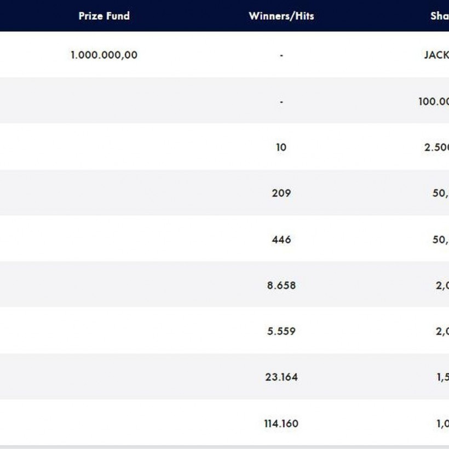Select the share amount beside 209 winners
Viewport: 449px width, 449px height.
pyautogui.click(x=440, y=193)
